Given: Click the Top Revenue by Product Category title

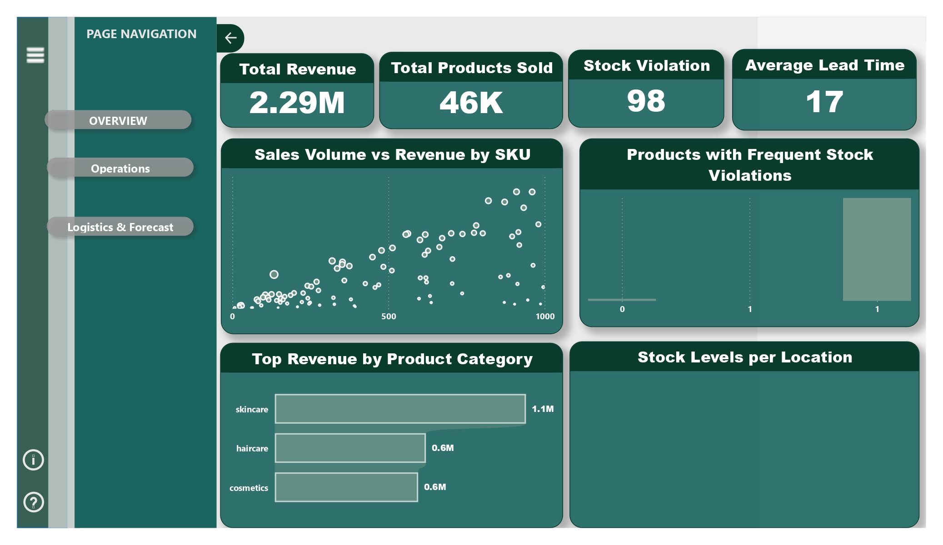Looking at the screenshot, I should [392, 359].
